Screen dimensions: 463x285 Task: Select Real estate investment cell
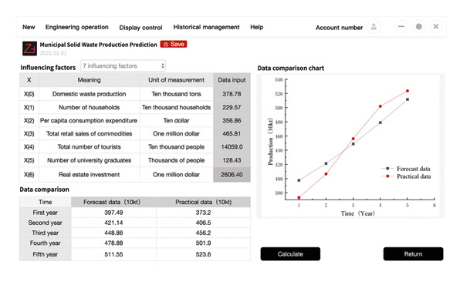(x=90, y=175)
